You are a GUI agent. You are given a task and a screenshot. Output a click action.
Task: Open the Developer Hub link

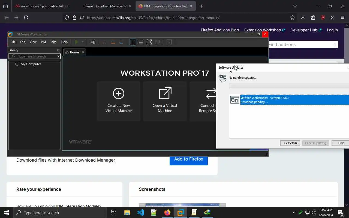click(306, 30)
